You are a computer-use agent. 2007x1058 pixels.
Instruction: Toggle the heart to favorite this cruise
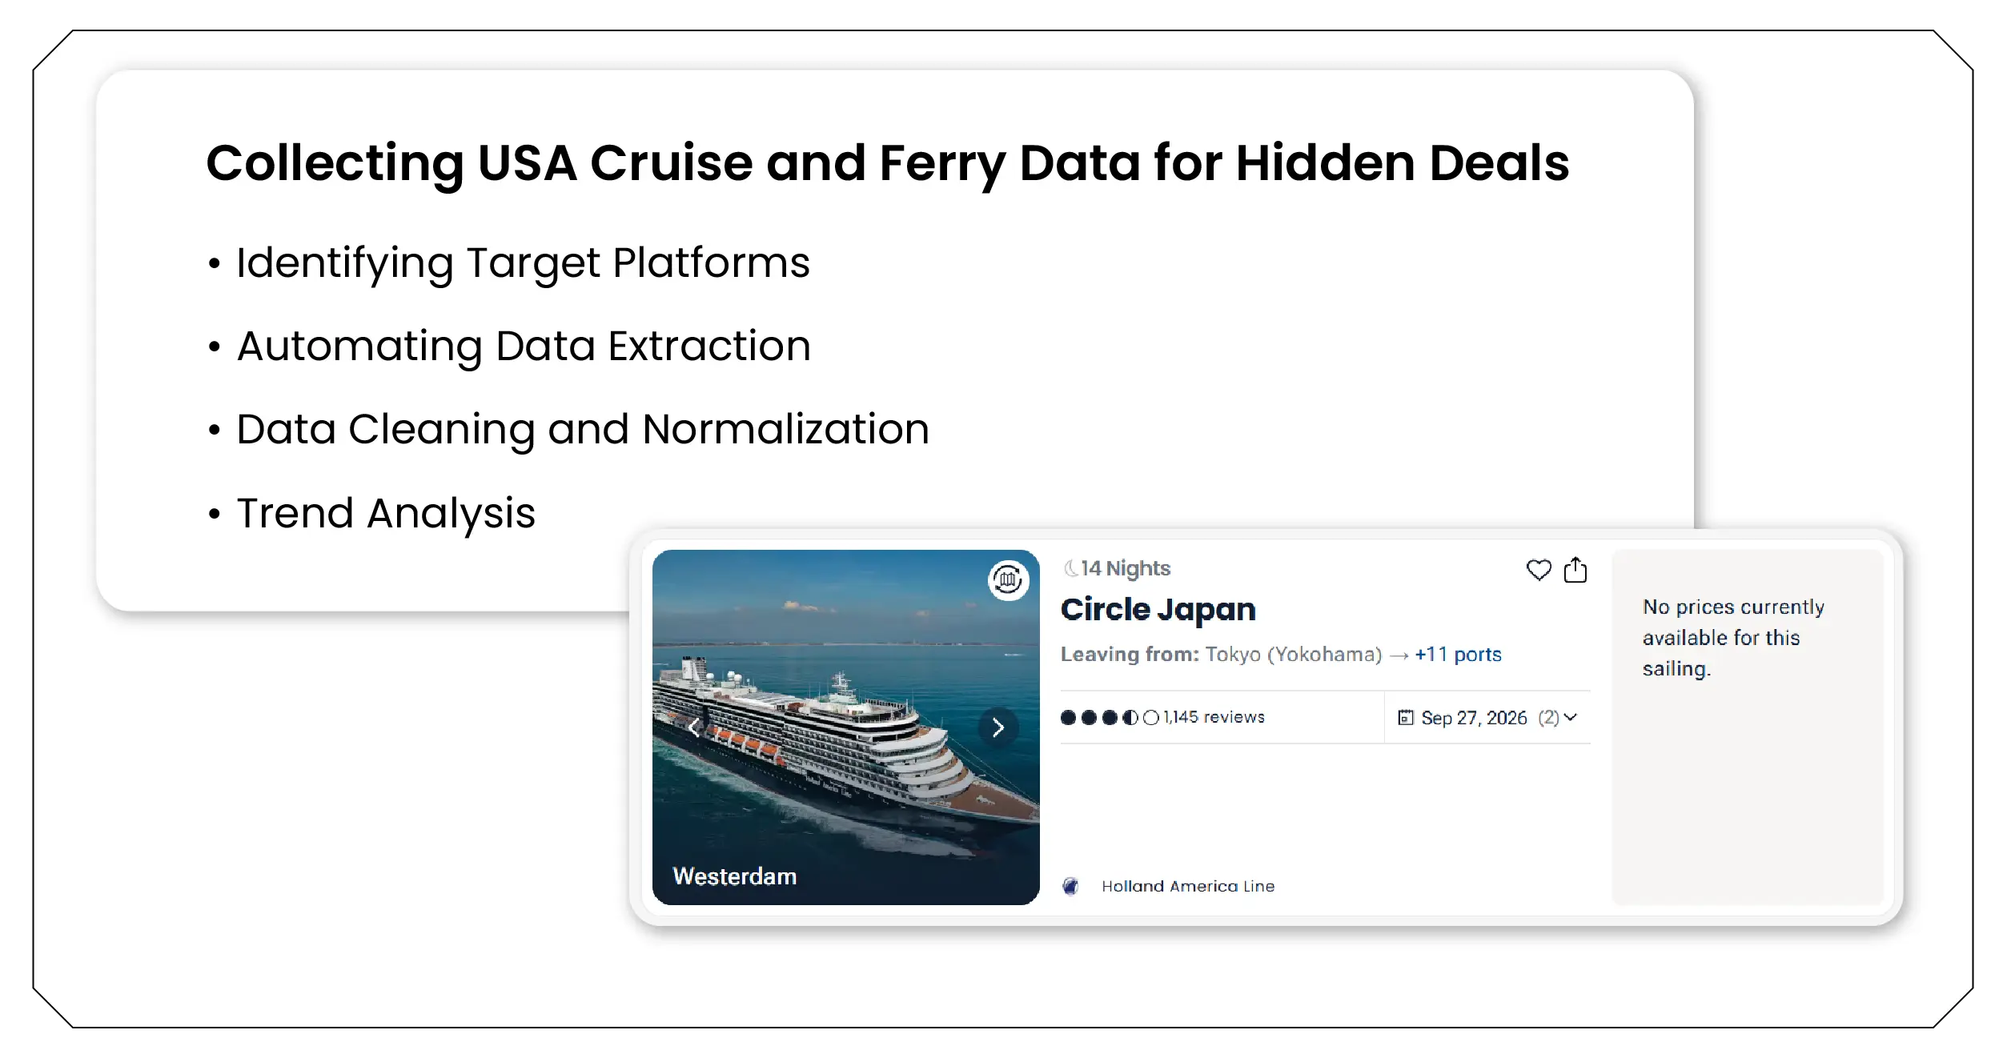1539,570
